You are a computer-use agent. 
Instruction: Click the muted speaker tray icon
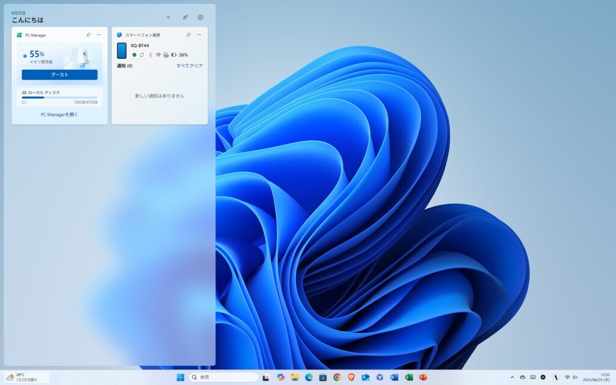575,378
